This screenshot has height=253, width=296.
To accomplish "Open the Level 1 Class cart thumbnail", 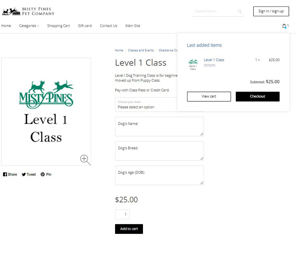I will [193, 65].
